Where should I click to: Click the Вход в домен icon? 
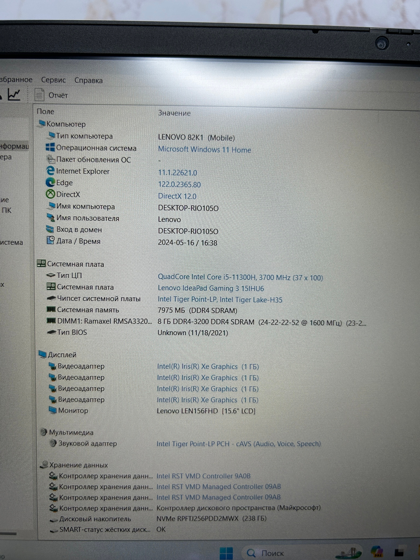tap(51, 229)
